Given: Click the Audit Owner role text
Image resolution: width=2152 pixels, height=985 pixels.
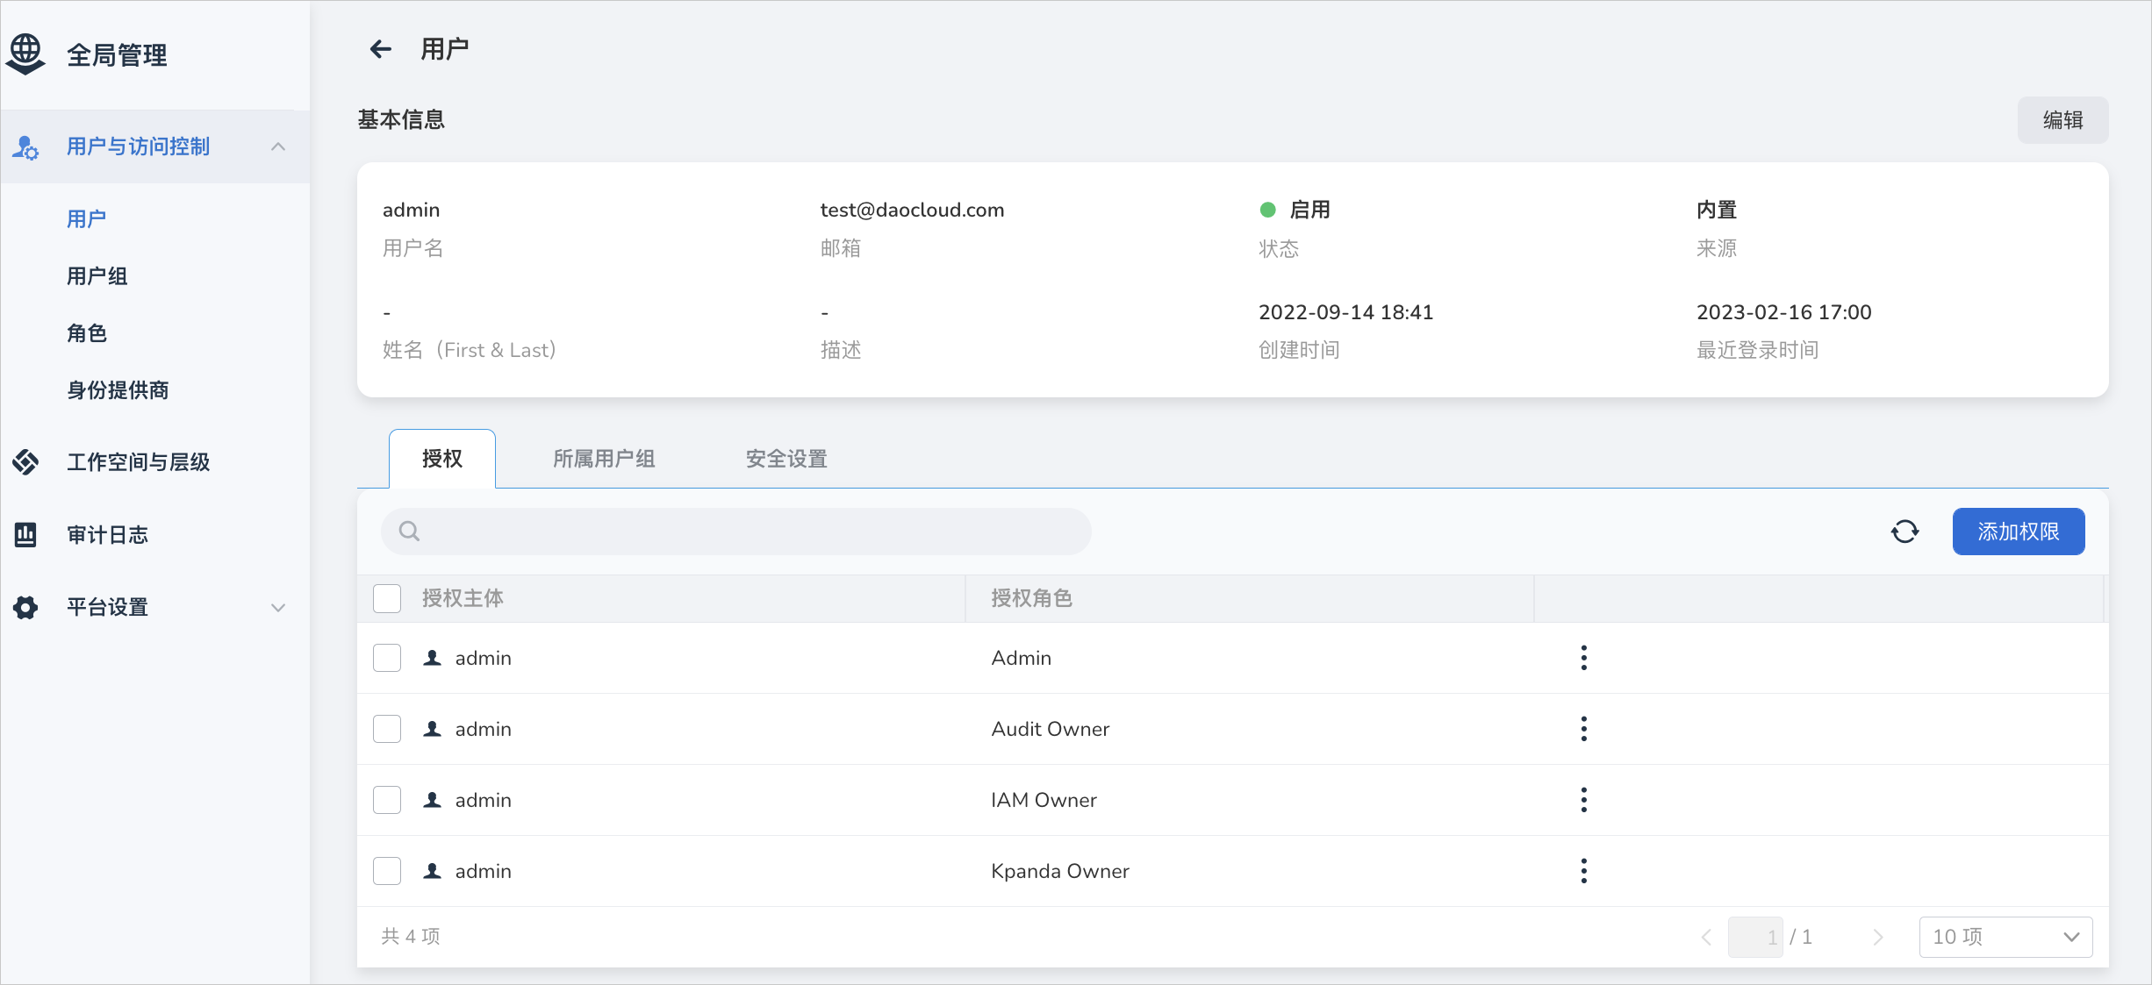Looking at the screenshot, I should point(1050,729).
